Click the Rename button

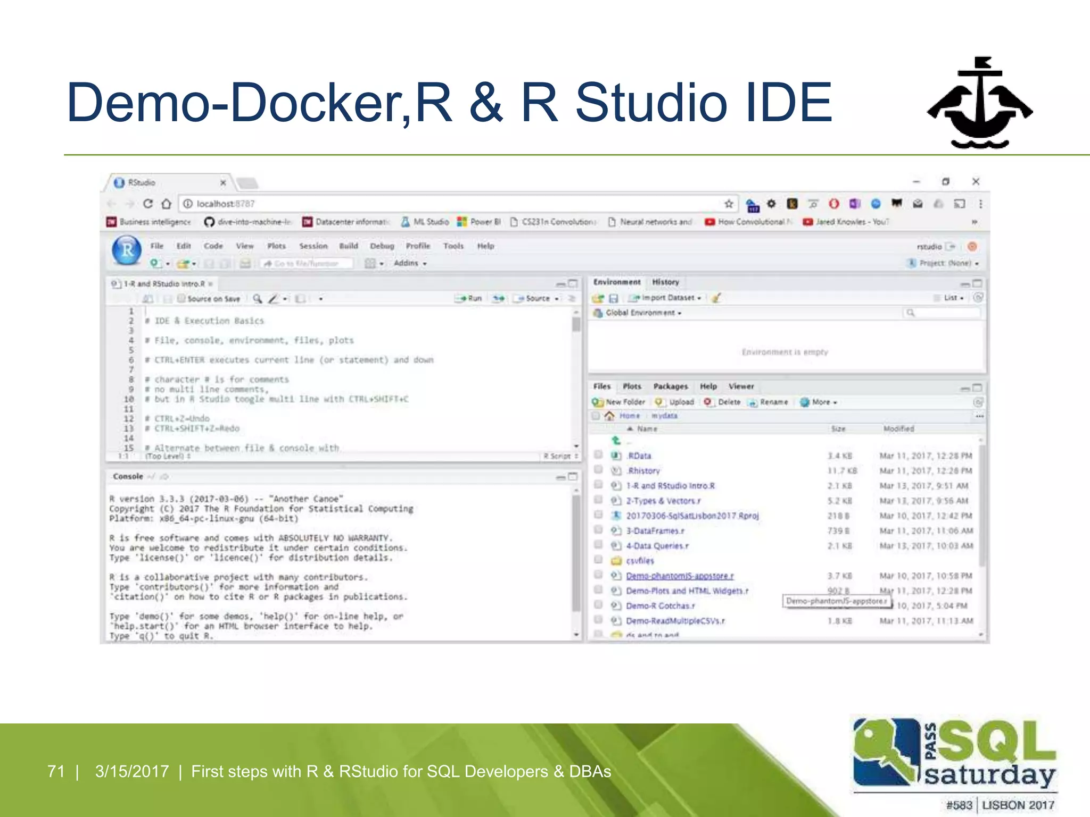tap(768, 402)
